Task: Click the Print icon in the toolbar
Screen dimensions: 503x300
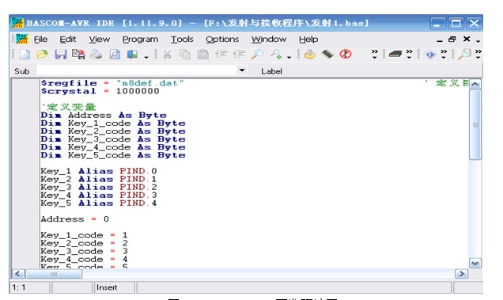Action: [x=96, y=54]
